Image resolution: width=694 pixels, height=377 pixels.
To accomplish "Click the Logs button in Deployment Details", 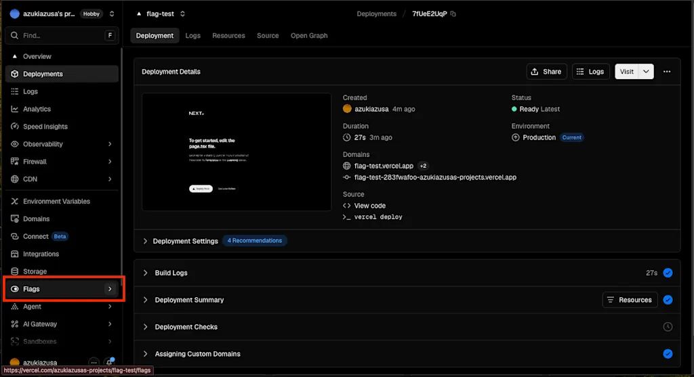I will (590, 72).
